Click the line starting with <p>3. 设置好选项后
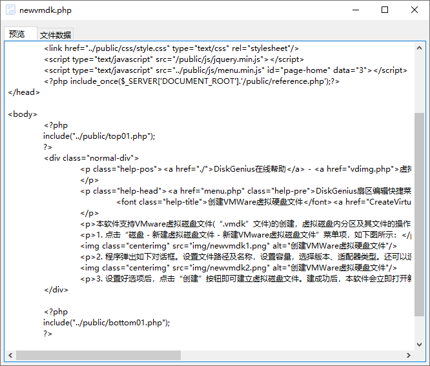This screenshot has height=366, width=430. point(246,279)
